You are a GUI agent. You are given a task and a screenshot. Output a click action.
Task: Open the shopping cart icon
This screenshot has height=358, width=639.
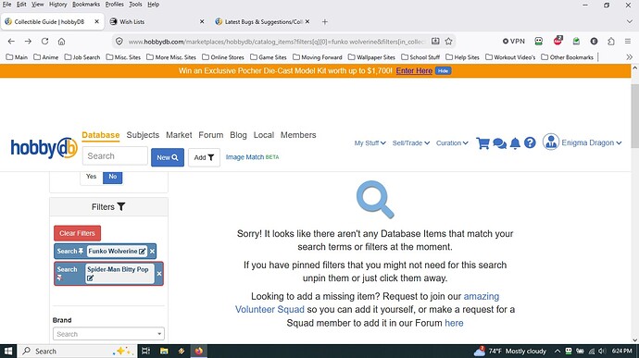(482, 143)
